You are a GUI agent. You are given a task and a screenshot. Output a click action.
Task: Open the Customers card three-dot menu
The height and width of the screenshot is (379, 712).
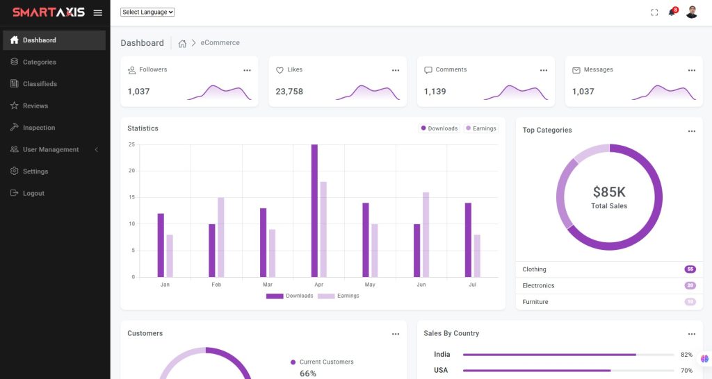tap(396, 334)
